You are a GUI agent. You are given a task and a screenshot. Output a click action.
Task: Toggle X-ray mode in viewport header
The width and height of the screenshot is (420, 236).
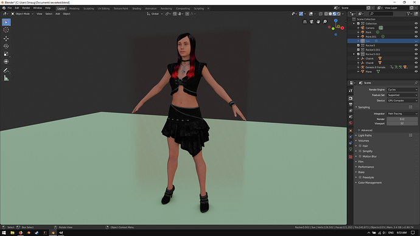(320, 13)
